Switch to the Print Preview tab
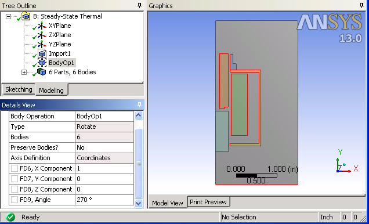Screen dimensions: 369x224 point(208,202)
